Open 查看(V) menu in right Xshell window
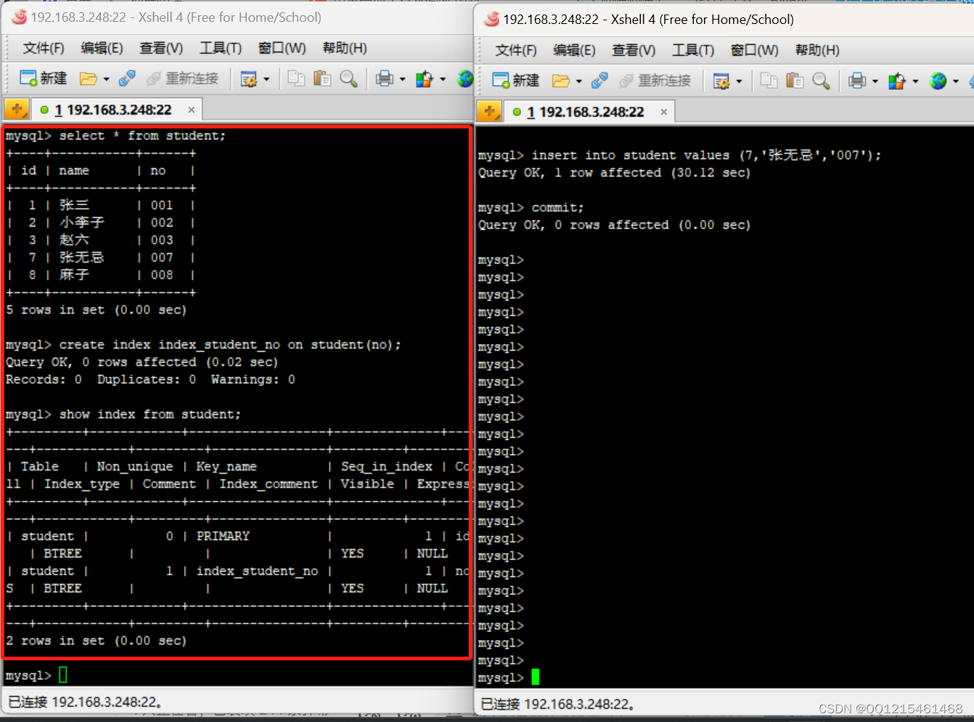974x722 pixels. click(634, 50)
